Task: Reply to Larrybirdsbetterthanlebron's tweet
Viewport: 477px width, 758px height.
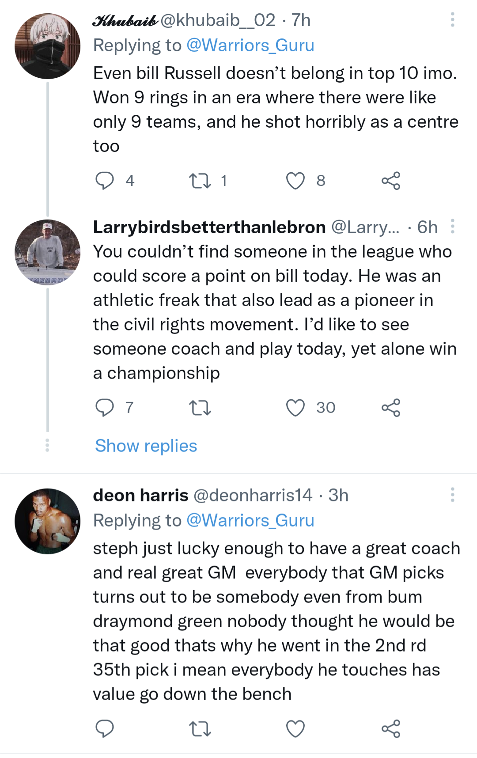Action: click(x=105, y=408)
